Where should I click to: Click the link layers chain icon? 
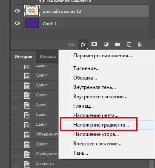pos(72,44)
